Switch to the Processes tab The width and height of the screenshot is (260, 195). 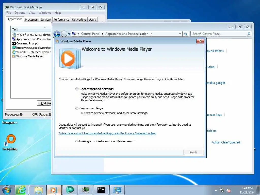pyautogui.click(x=31, y=20)
